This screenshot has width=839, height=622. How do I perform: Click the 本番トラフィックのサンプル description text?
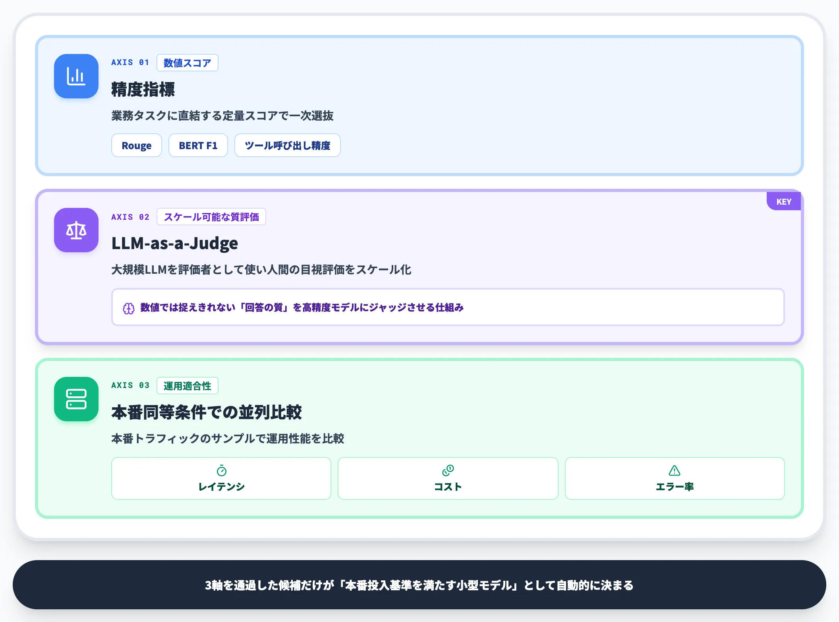tap(228, 439)
